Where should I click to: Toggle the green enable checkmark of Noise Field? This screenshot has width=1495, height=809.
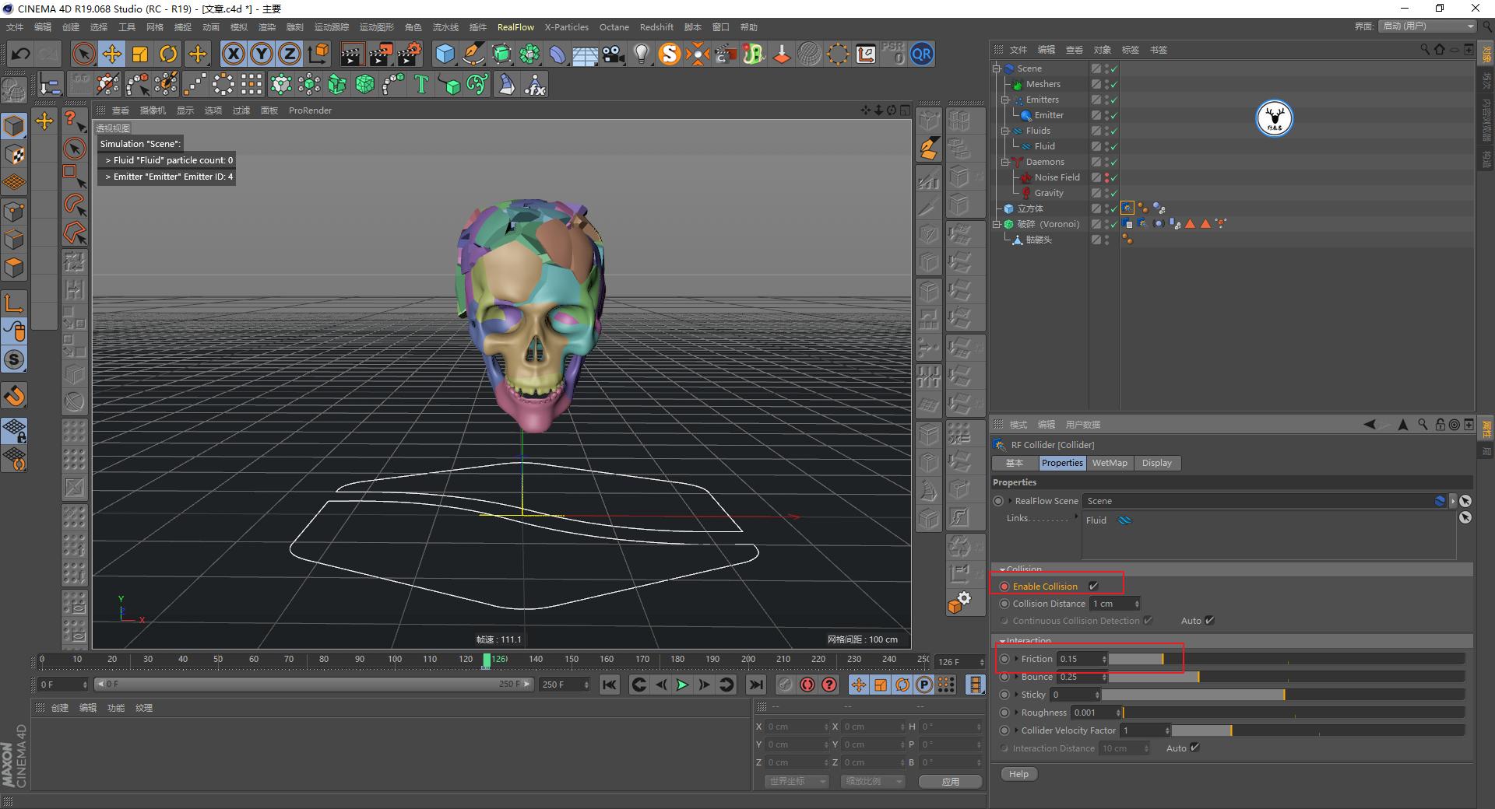tap(1113, 177)
